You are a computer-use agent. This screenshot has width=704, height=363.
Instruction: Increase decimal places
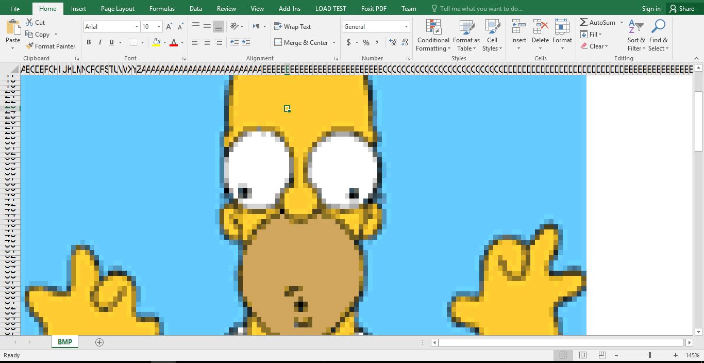[393, 42]
